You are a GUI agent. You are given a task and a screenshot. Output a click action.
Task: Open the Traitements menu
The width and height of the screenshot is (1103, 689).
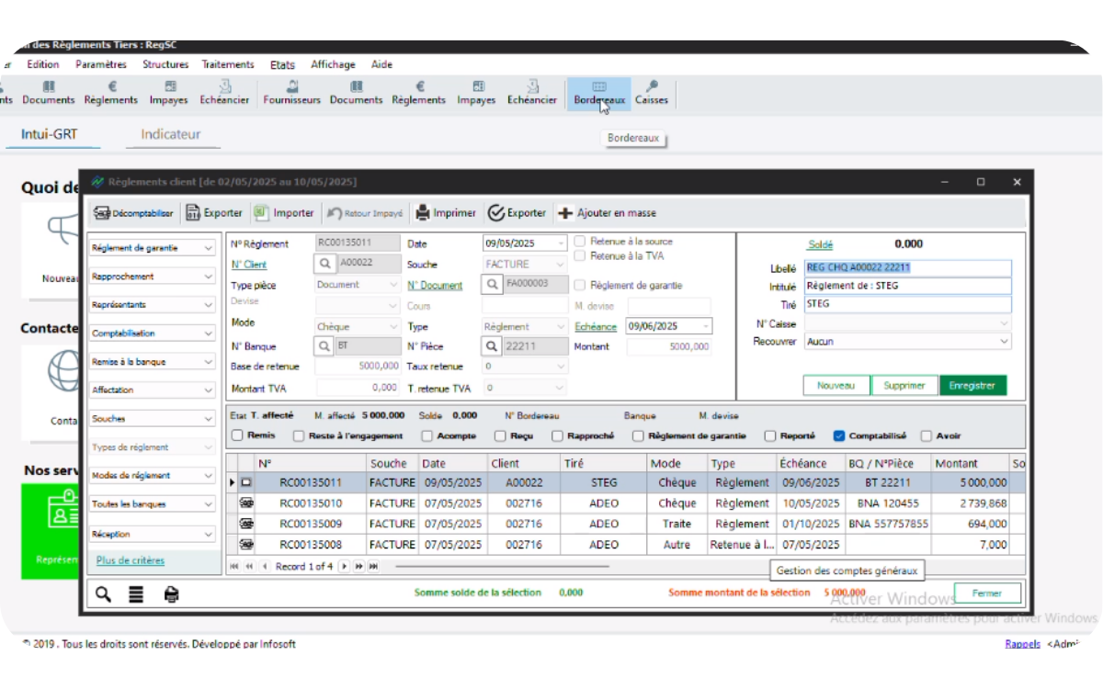point(228,64)
